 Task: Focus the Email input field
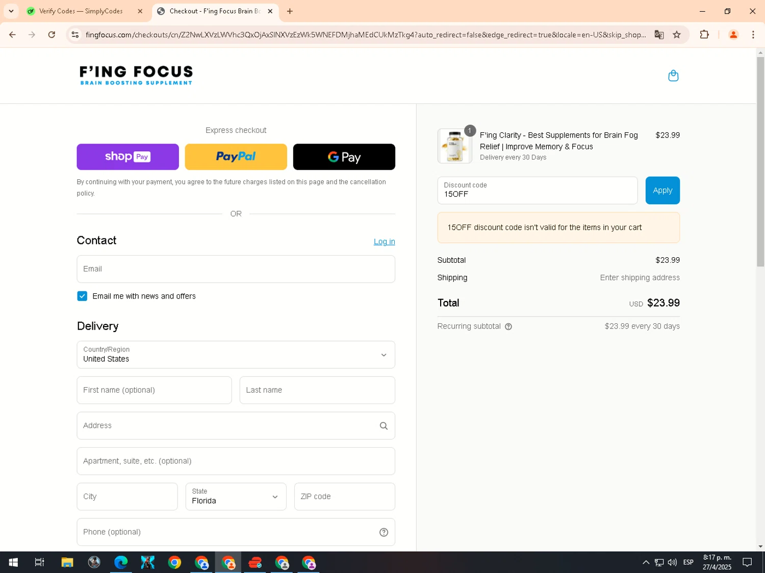236,269
